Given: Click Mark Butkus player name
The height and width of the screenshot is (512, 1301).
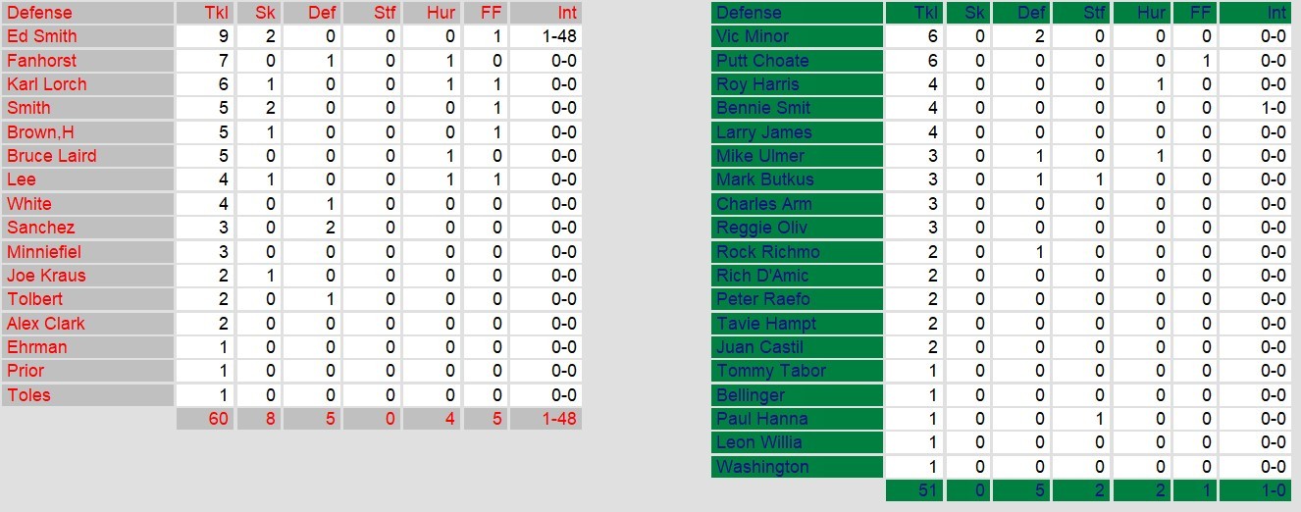Looking at the screenshot, I should click(x=764, y=179).
